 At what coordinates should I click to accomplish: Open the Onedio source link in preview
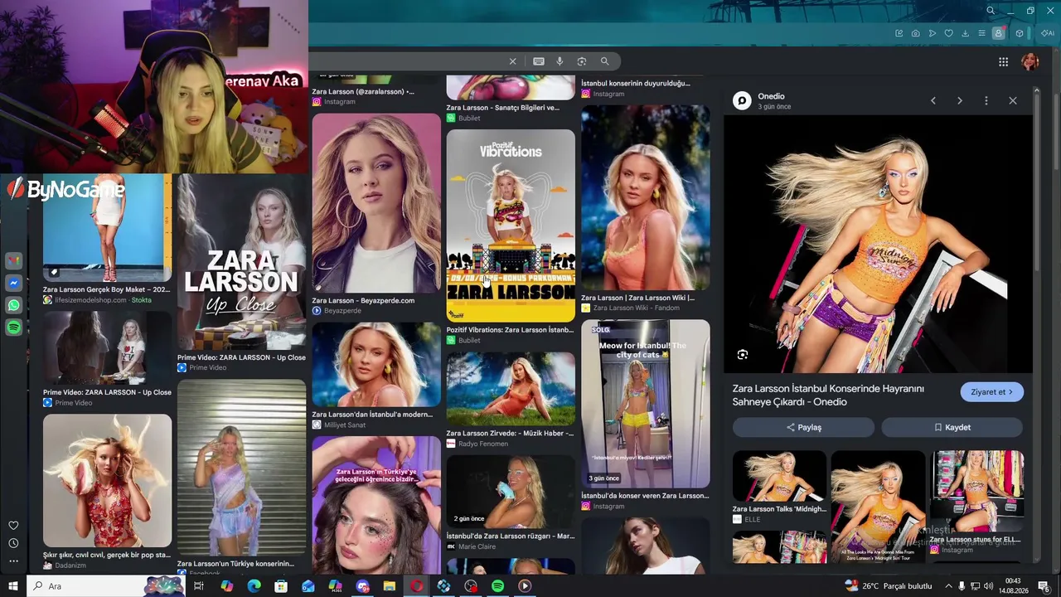pyautogui.click(x=771, y=96)
